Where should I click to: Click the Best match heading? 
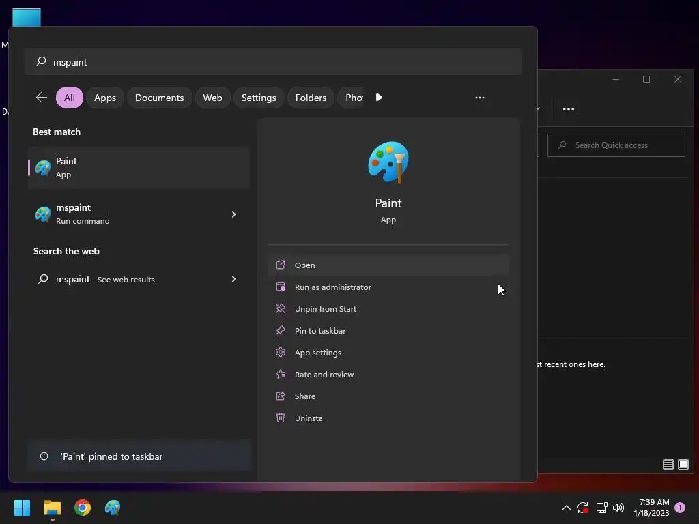click(x=57, y=132)
